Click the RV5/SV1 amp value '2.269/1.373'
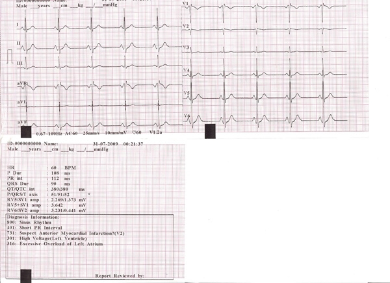 63,200
